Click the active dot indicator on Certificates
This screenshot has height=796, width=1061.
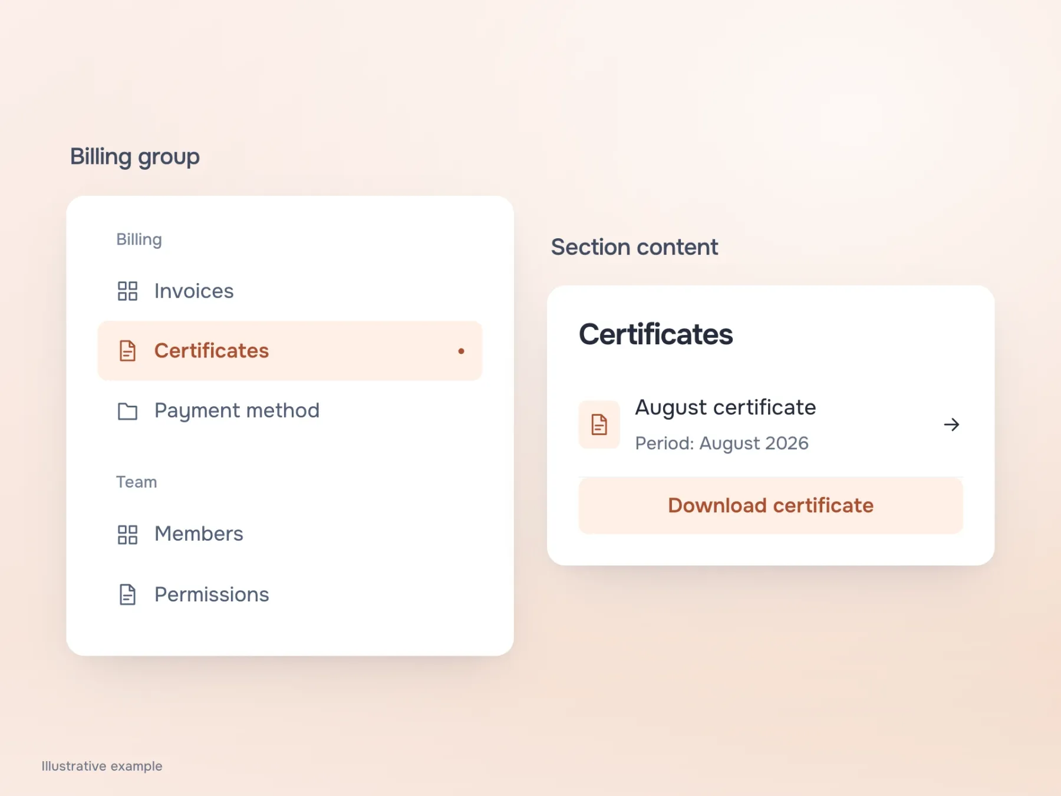pyautogui.click(x=461, y=351)
